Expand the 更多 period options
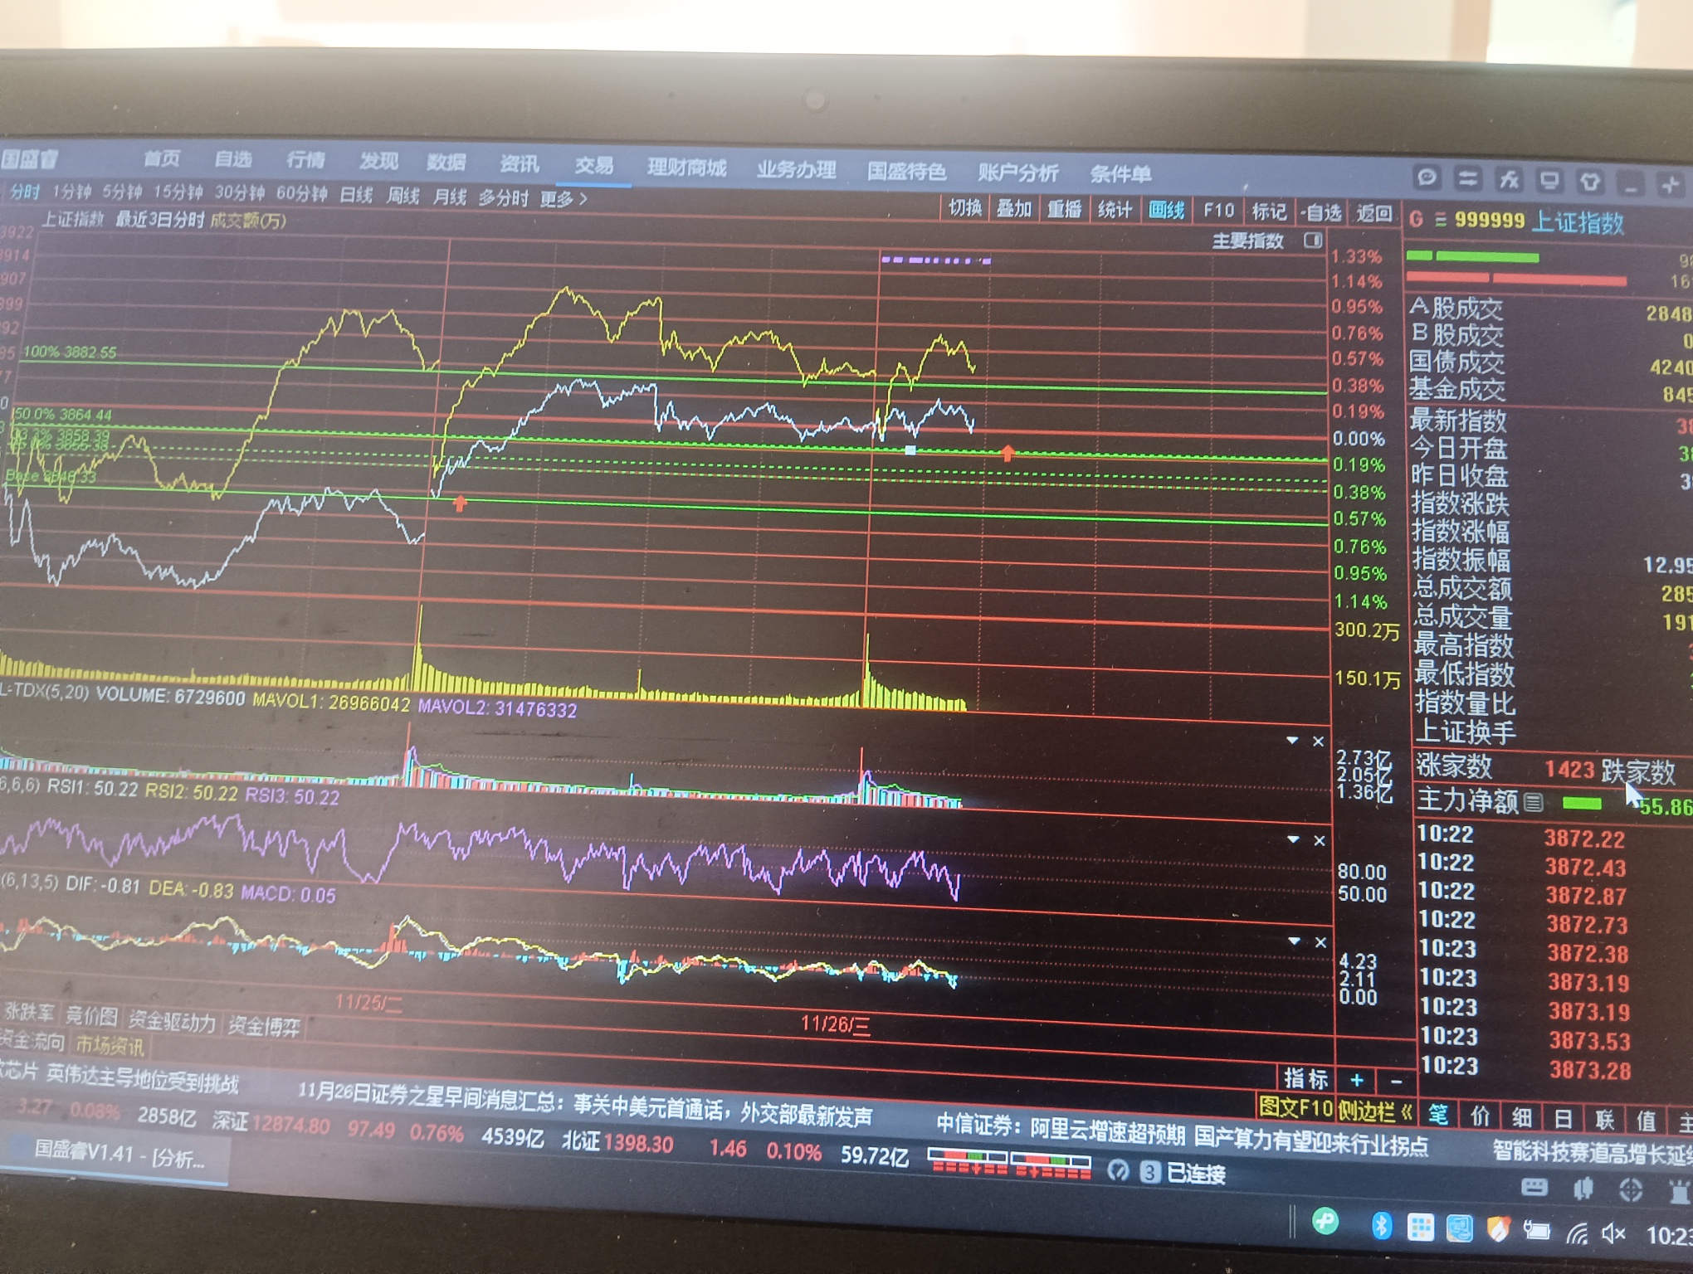The image size is (1693, 1274). click(564, 199)
